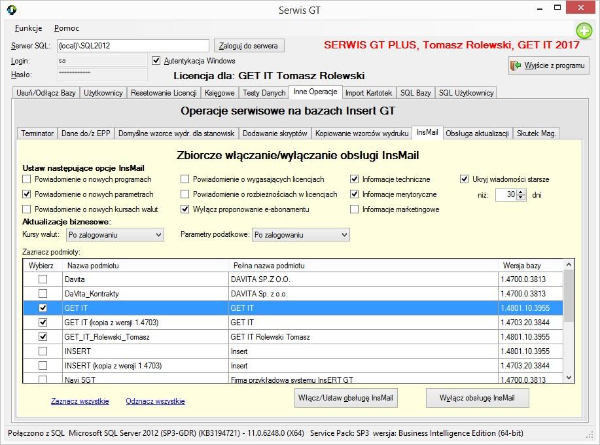Open Domyślne wzorce wydr. dla stanowisk tab
The image size is (600, 445).
coord(177,133)
